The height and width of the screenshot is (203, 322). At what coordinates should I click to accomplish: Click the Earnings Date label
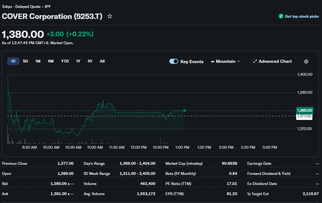pos(259,164)
